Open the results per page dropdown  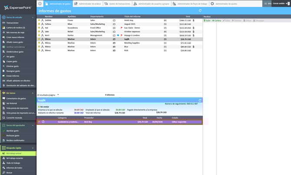58,94
